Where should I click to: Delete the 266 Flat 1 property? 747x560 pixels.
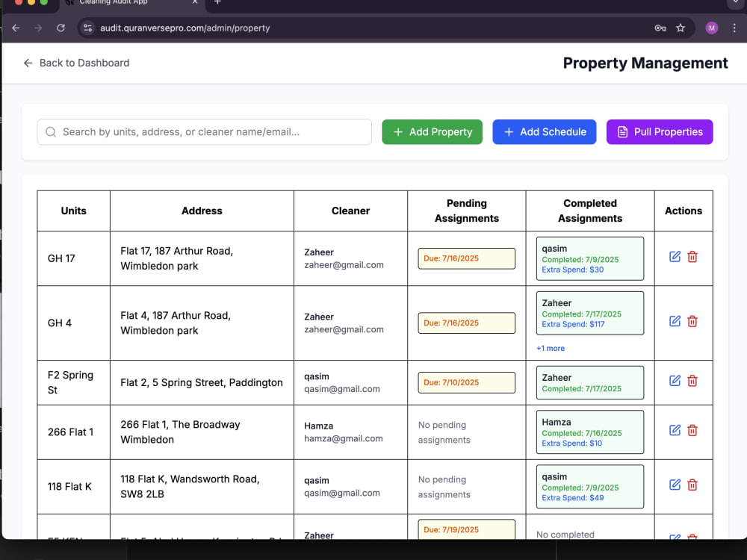(x=692, y=430)
